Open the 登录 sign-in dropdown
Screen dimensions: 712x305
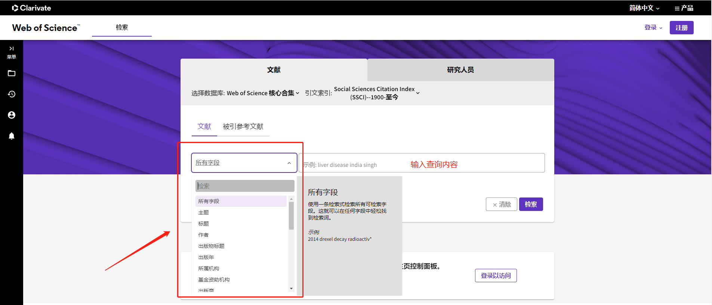coord(653,28)
